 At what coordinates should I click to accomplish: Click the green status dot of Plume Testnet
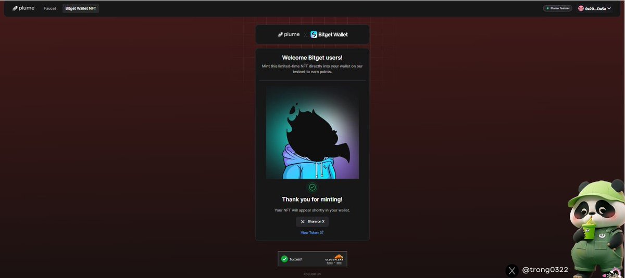pos(547,8)
